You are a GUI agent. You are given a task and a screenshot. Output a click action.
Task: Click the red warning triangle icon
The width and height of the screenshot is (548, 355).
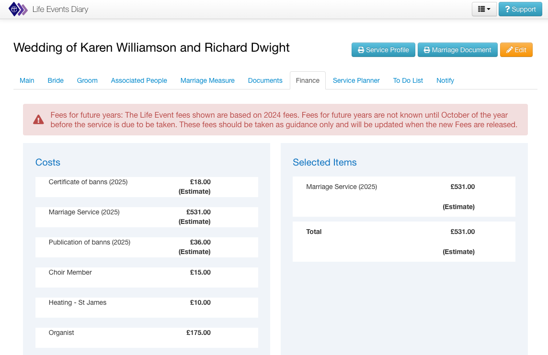[x=38, y=120]
